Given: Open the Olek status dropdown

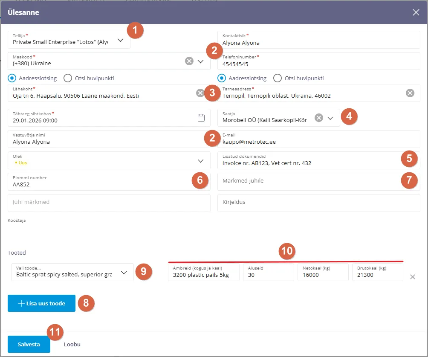Looking at the screenshot, I should point(201,161).
